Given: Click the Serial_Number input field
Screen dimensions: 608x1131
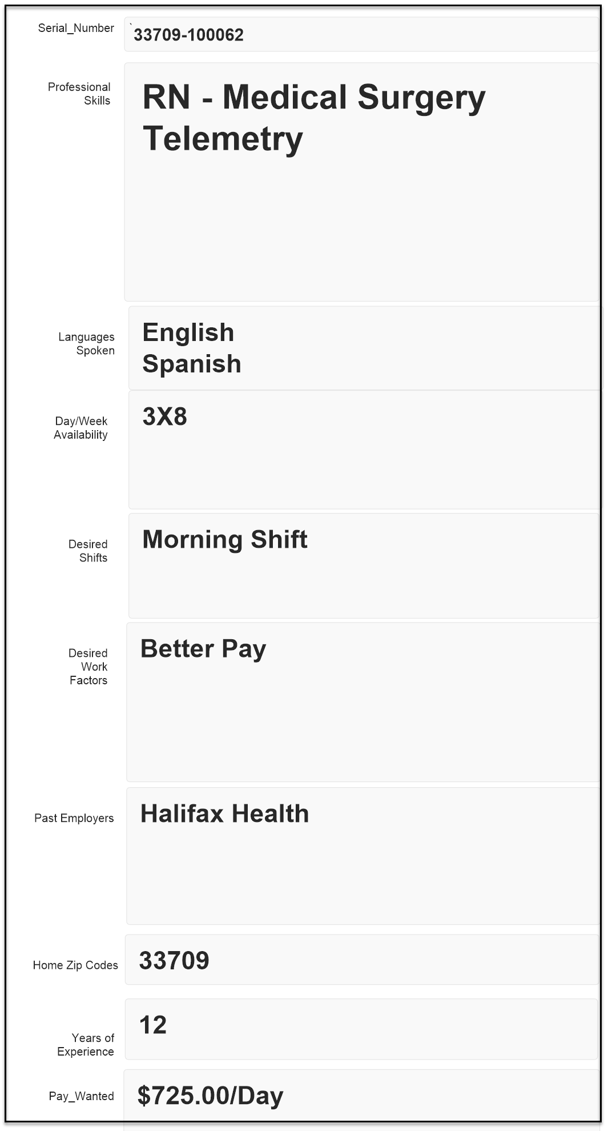Looking at the screenshot, I should click(x=361, y=35).
